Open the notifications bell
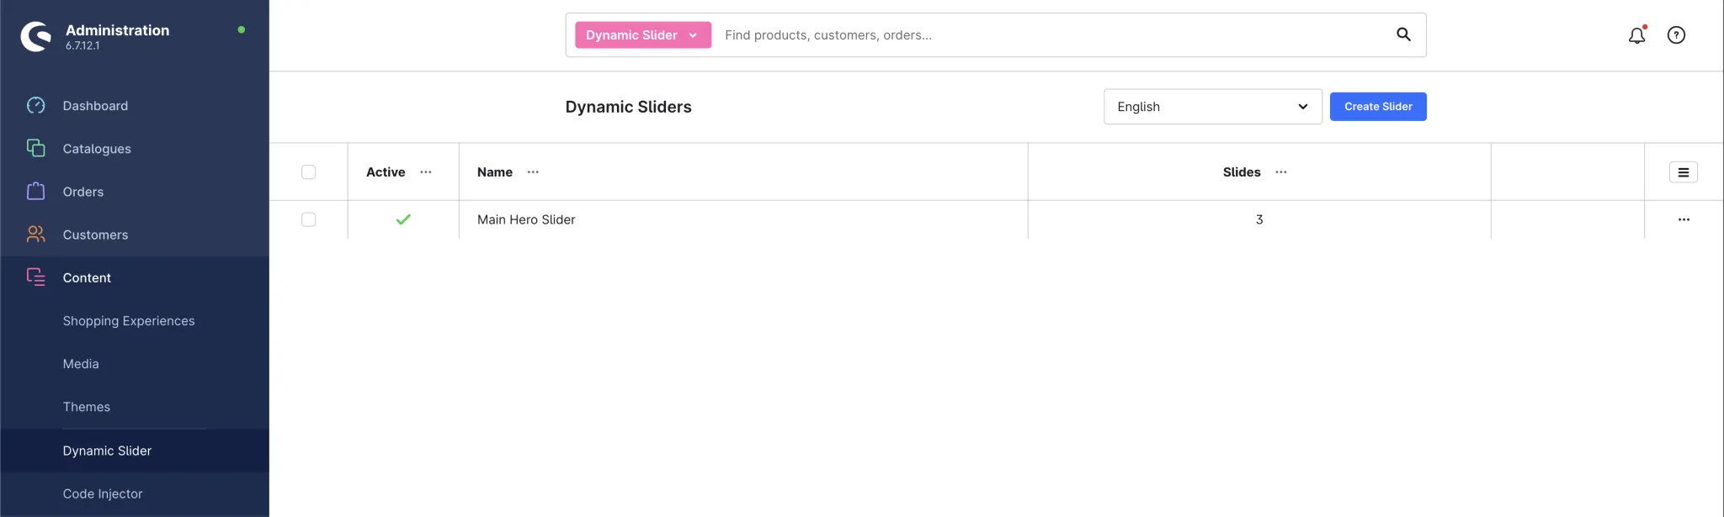This screenshot has width=1724, height=517. [1636, 35]
